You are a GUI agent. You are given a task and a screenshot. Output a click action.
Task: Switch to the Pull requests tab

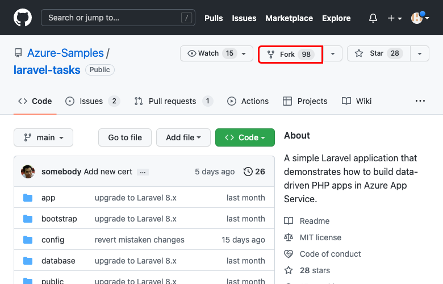pos(173,101)
